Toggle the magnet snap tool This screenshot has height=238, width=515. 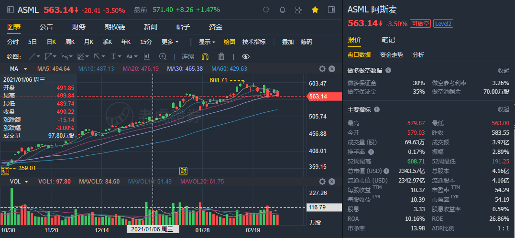pyautogui.click(x=205, y=56)
